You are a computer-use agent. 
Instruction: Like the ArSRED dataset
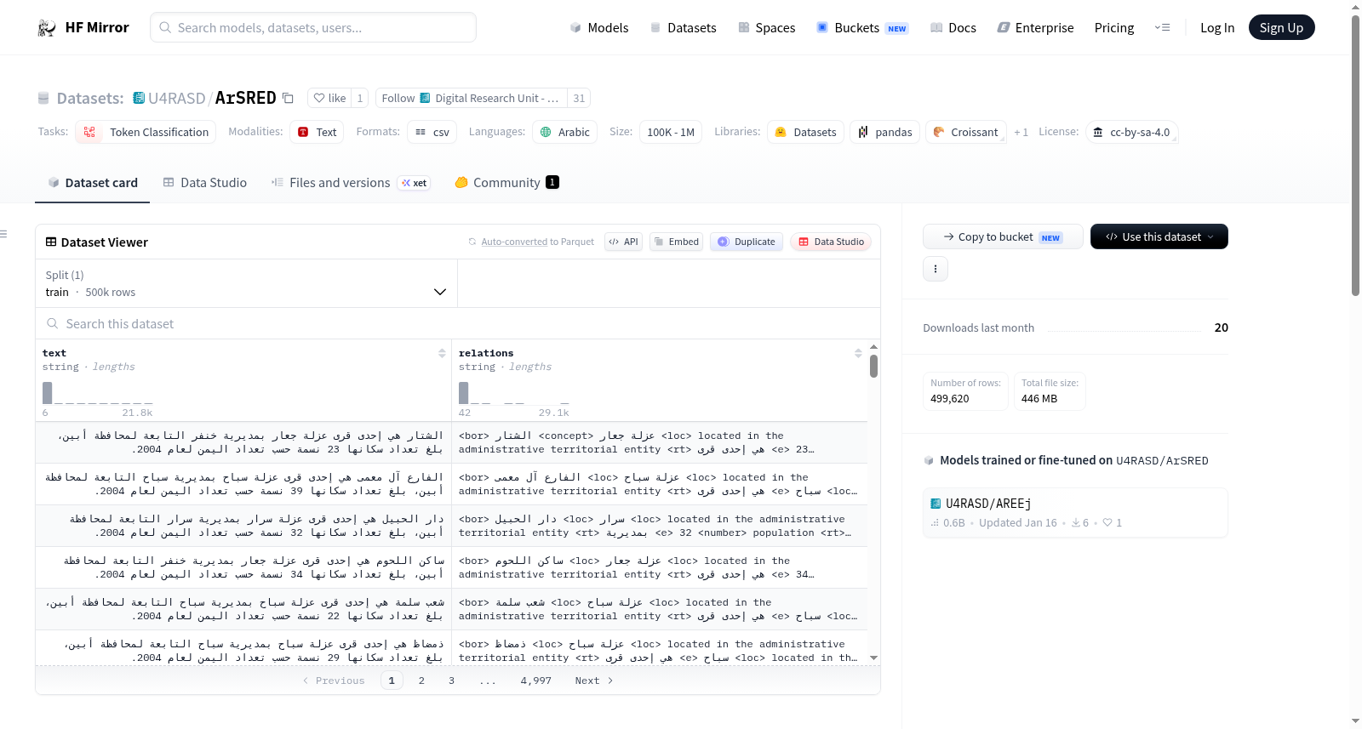point(329,98)
